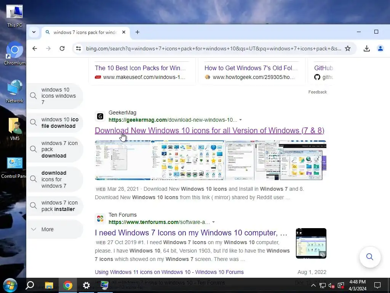Screen dimensions: 390x293
Task: Open Download New Windows 10 icons result
Action: pos(210,130)
